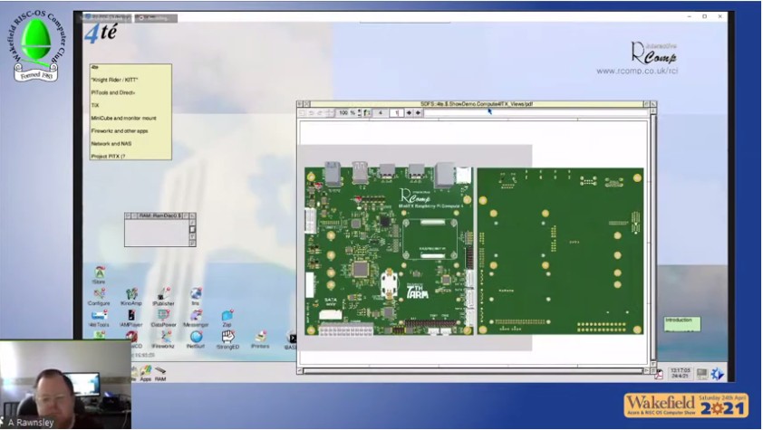The width and height of the screenshot is (763, 430).
Task: Click the display manager monitor icon
Action: tap(701, 374)
